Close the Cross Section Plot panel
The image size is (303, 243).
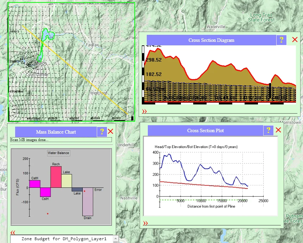click(x=278, y=130)
